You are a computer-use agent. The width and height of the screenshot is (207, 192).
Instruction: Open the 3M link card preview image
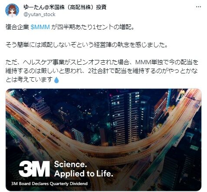[103, 139]
